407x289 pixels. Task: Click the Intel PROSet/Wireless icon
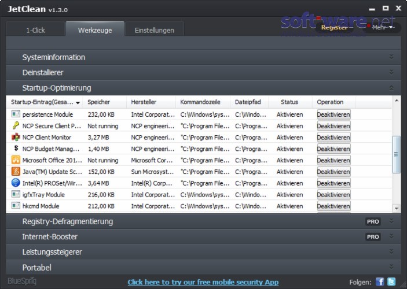click(16, 183)
